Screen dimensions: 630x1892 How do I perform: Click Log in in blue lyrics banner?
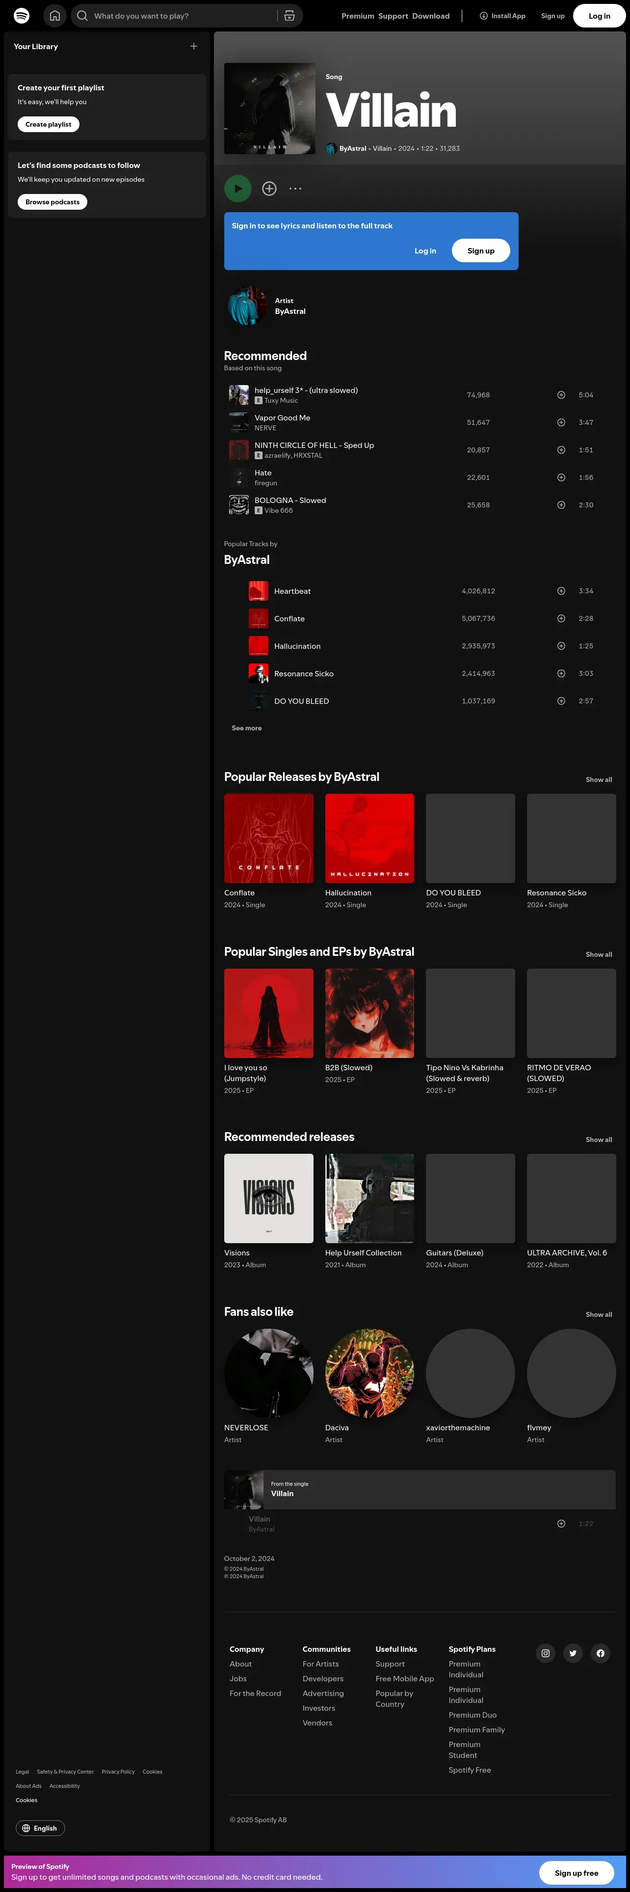[425, 250]
